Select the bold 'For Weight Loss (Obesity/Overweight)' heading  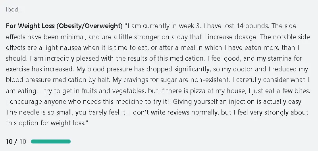64,26
